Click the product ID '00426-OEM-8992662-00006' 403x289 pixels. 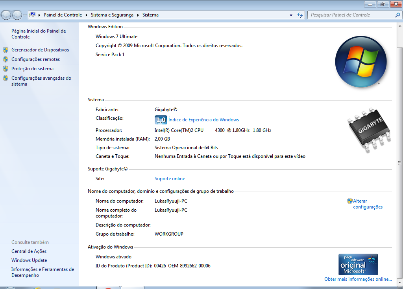182,266
